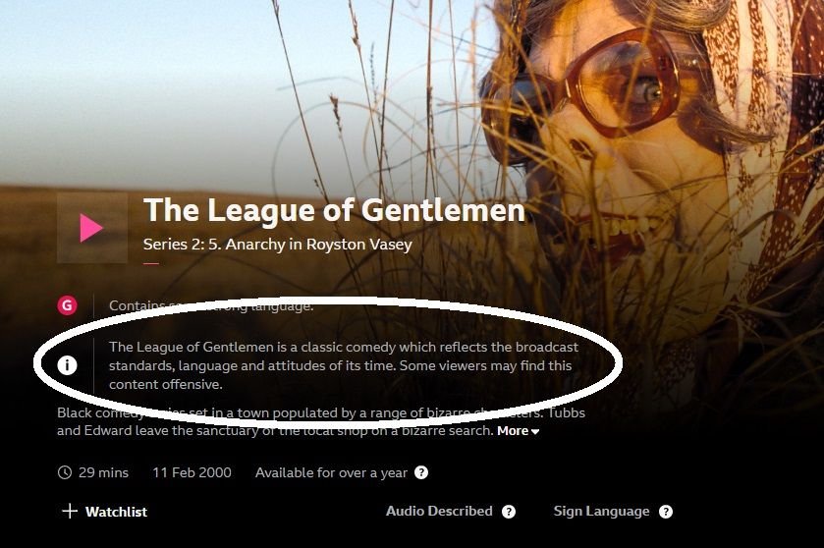Click the Black comedy series synopsis text
Viewport: 824px width, 548px height.
coord(320,422)
